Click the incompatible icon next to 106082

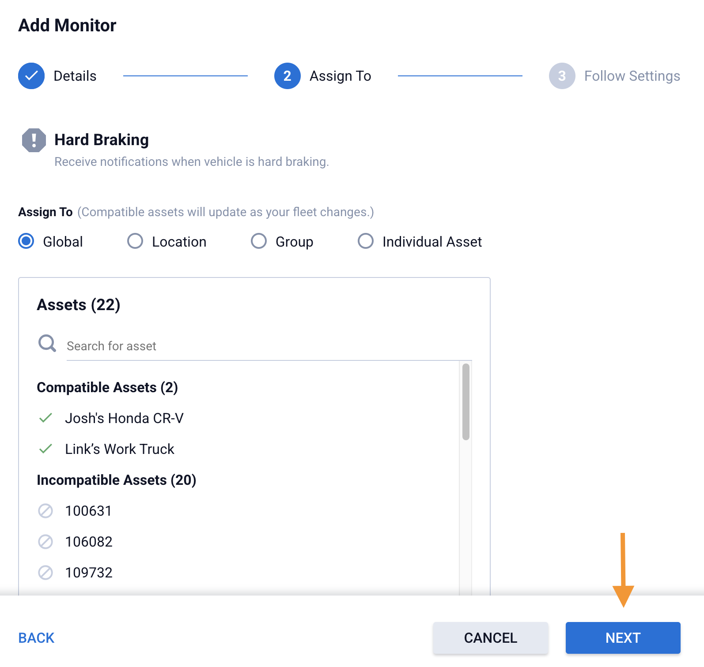pyautogui.click(x=45, y=542)
